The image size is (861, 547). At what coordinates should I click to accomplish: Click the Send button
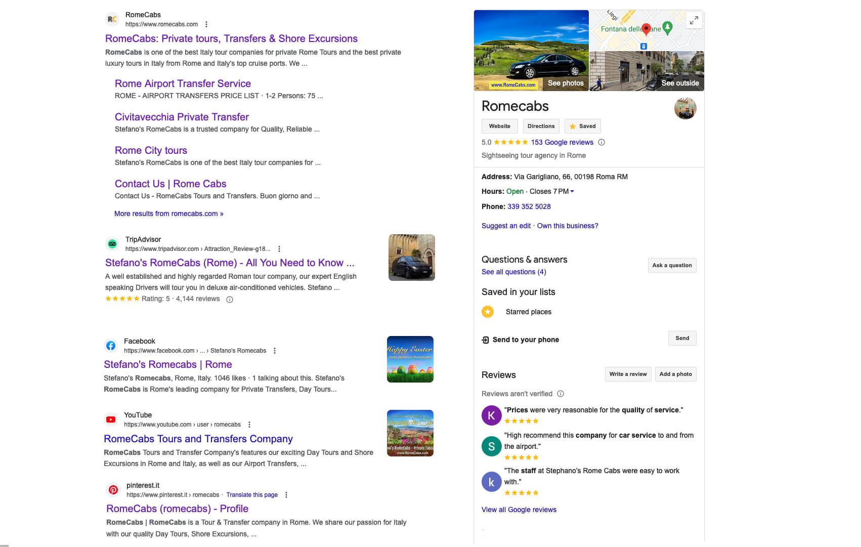(x=682, y=338)
